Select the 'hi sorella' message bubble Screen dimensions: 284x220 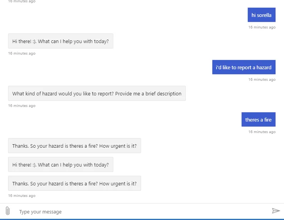tap(261, 15)
